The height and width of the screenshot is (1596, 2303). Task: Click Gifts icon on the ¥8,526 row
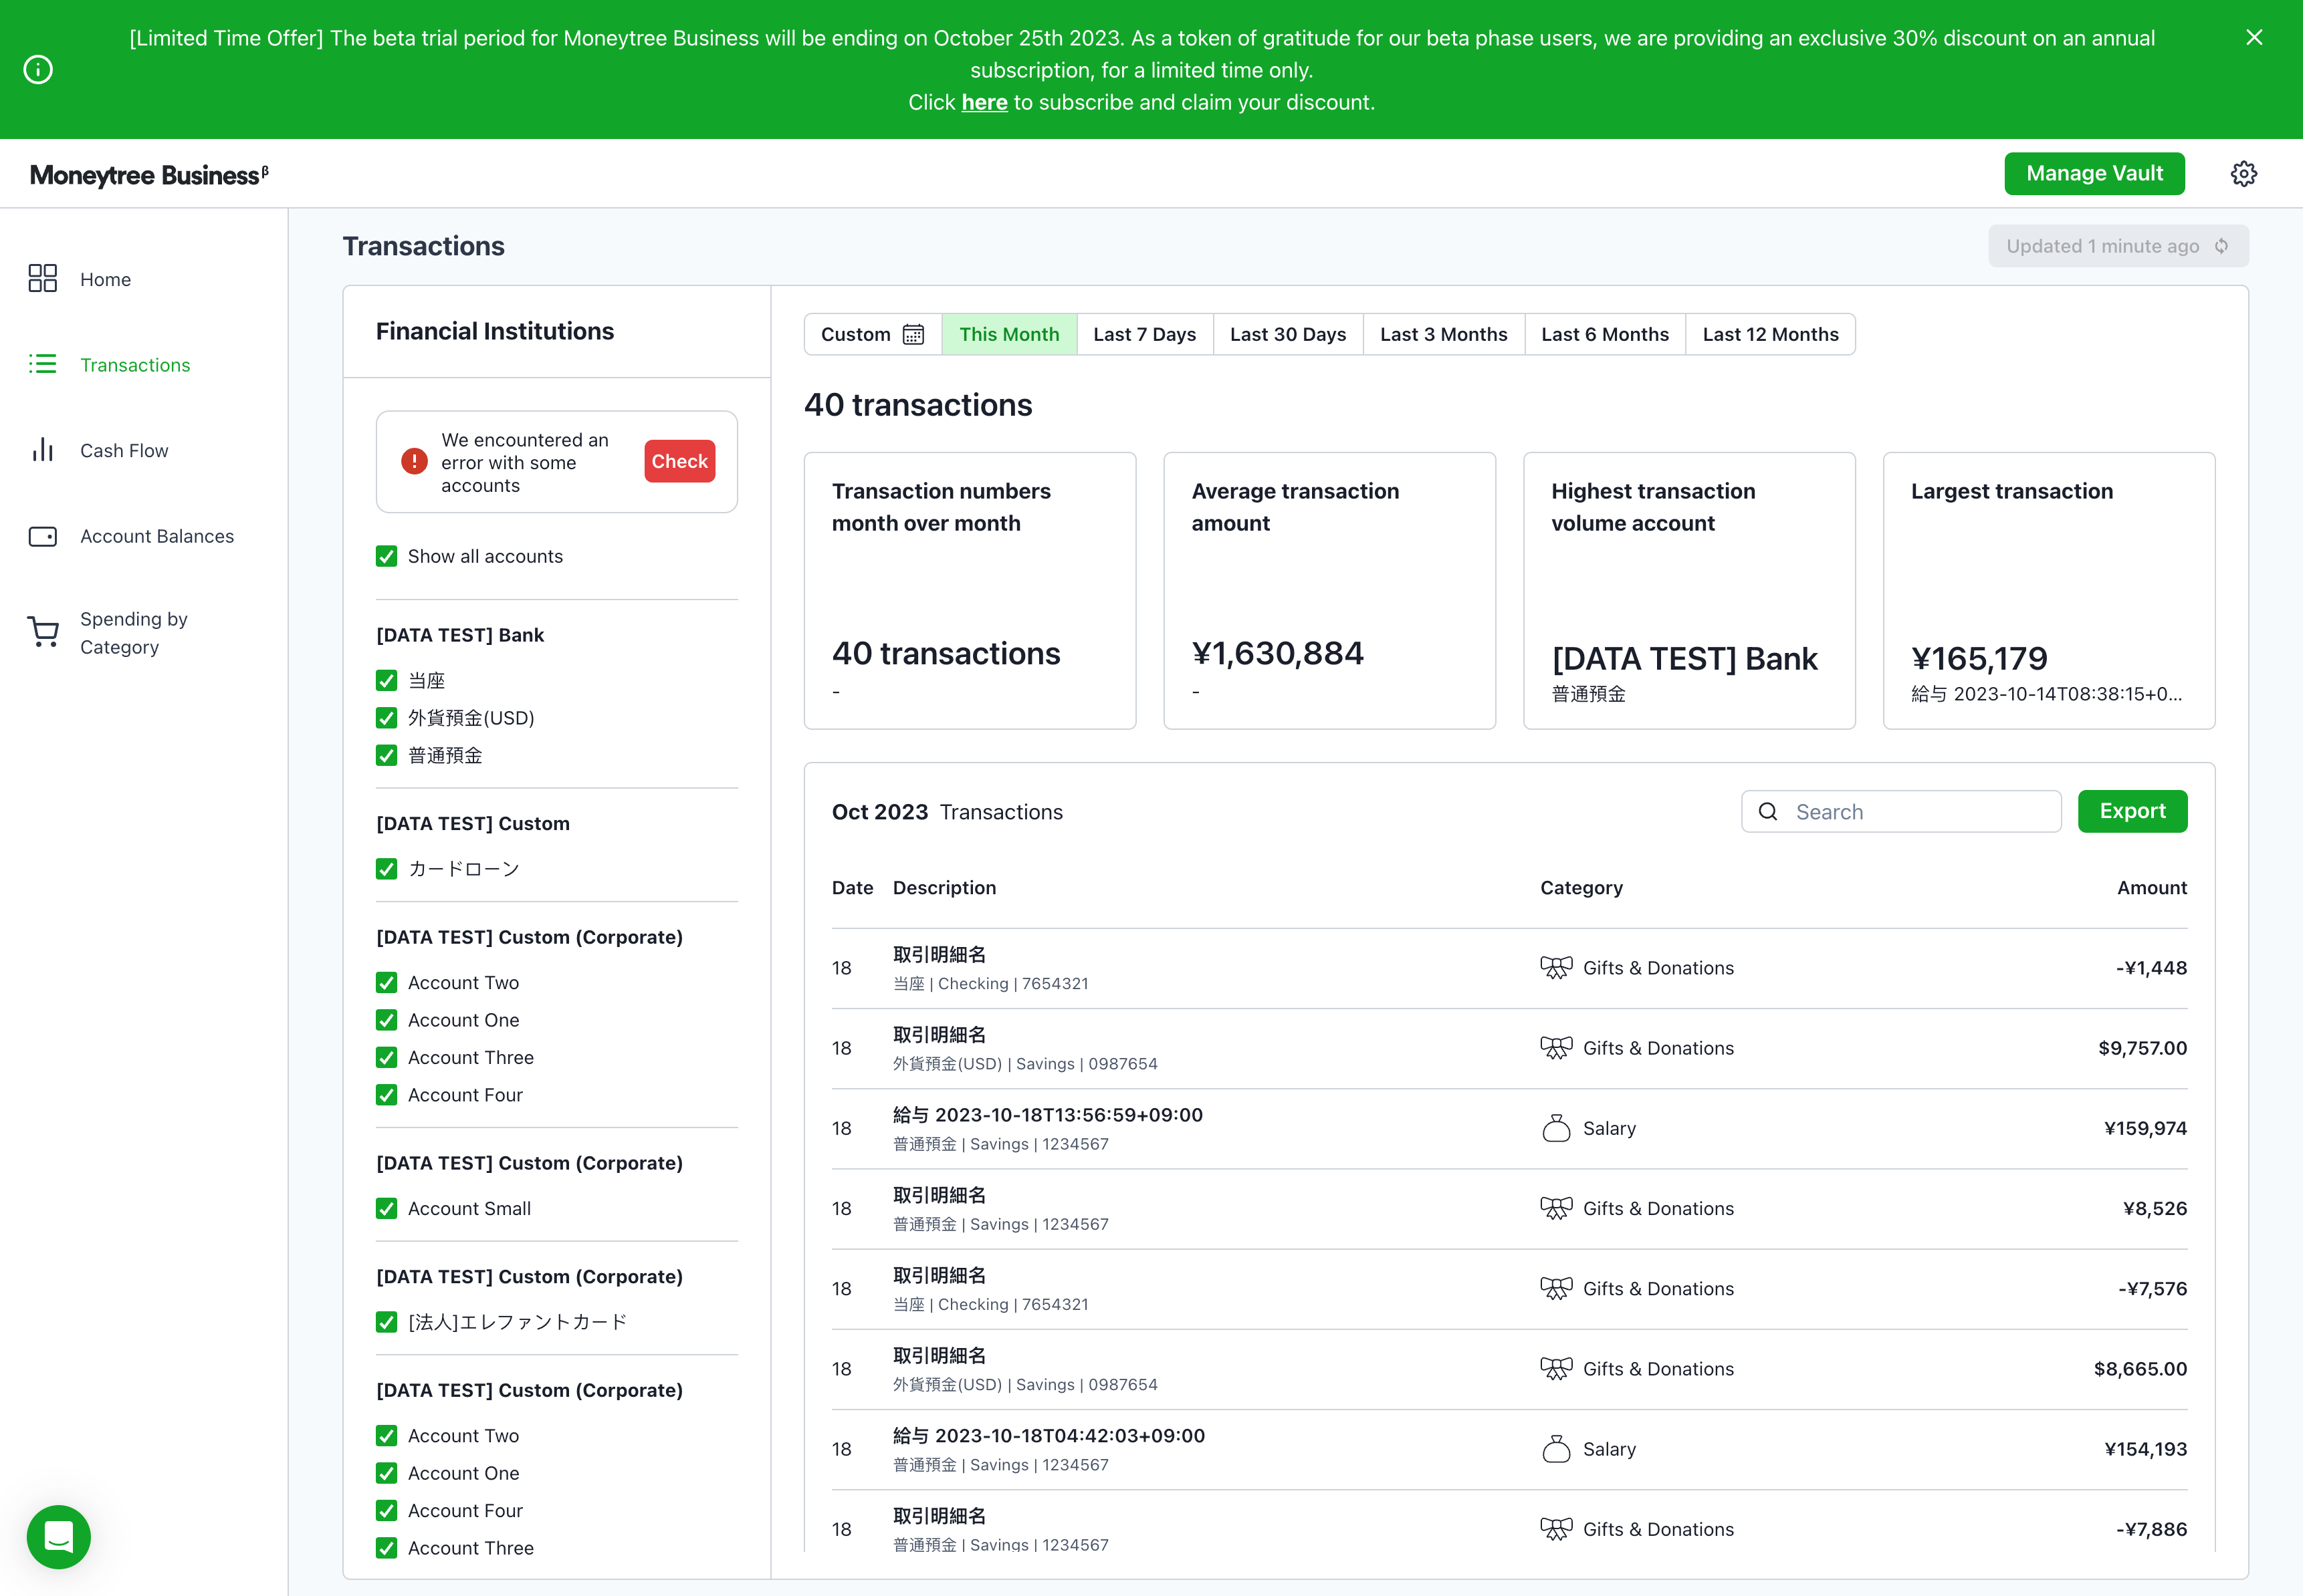(1555, 1207)
